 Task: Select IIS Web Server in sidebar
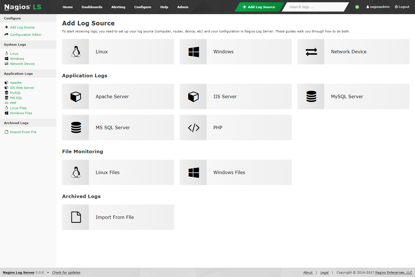[22, 88]
